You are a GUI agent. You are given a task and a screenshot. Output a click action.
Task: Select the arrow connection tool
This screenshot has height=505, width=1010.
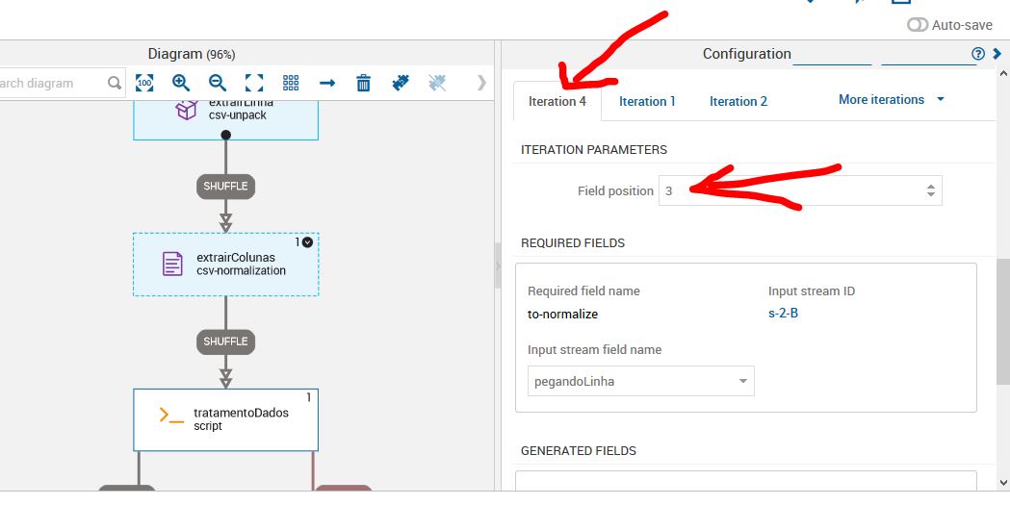(x=327, y=83)
